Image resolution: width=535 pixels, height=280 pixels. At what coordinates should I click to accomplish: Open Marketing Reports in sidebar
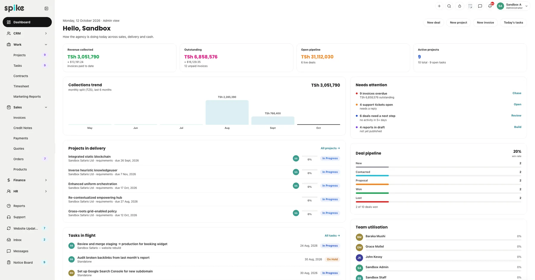pos(27,97)
